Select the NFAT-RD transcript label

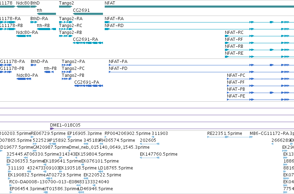(x=114, y=26)
